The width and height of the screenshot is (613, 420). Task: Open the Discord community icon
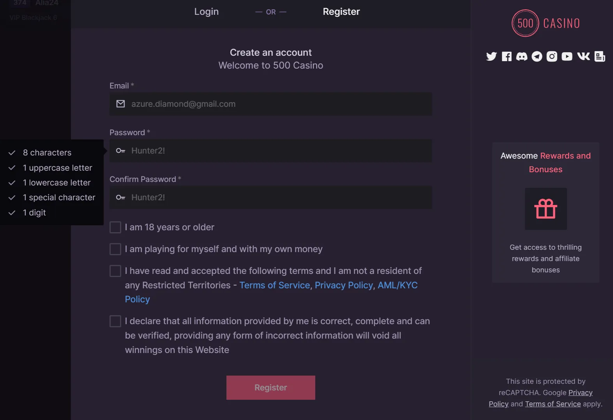pos(521,56)
